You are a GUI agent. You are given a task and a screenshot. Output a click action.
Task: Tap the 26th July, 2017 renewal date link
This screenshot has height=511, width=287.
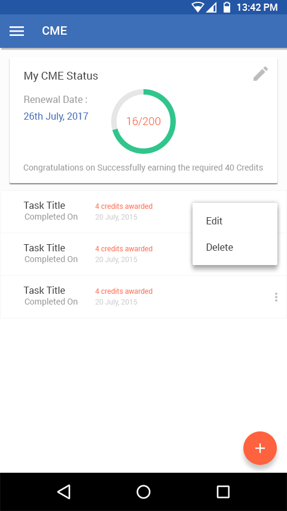tap(56, 116)
